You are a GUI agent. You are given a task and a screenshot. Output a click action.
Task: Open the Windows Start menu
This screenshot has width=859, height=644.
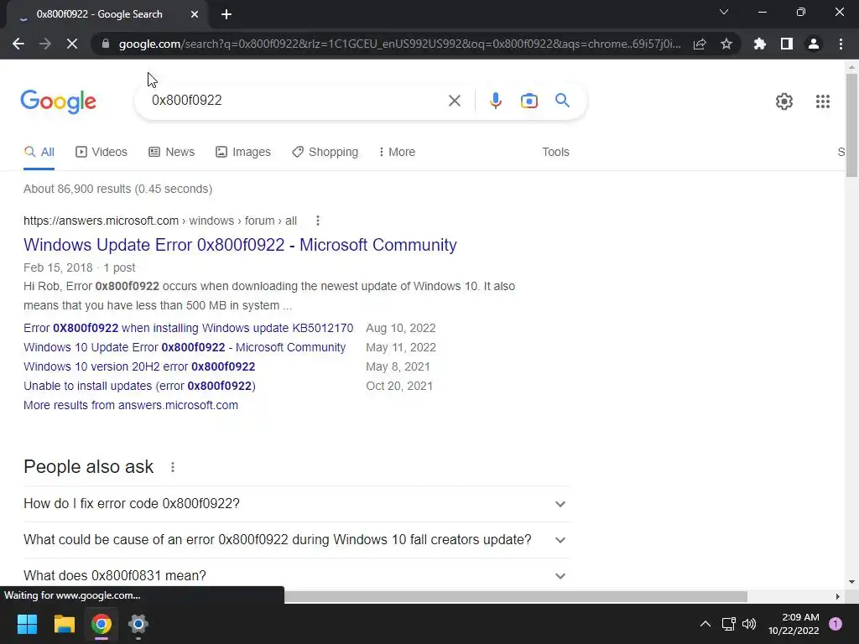[27, 624]
